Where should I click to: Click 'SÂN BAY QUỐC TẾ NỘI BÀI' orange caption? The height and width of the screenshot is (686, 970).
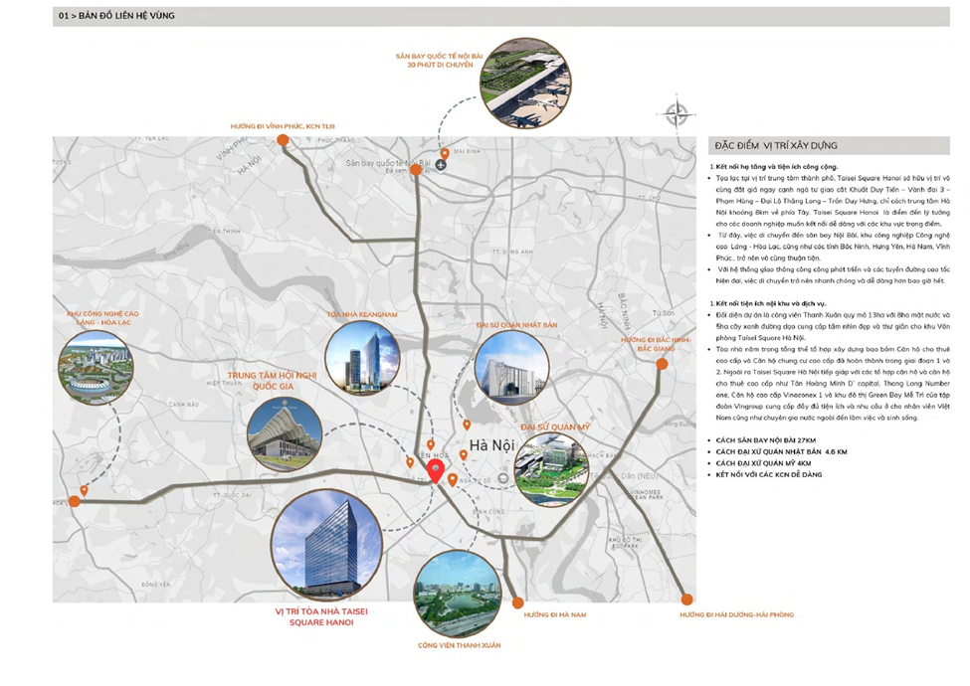pos(439,57)
